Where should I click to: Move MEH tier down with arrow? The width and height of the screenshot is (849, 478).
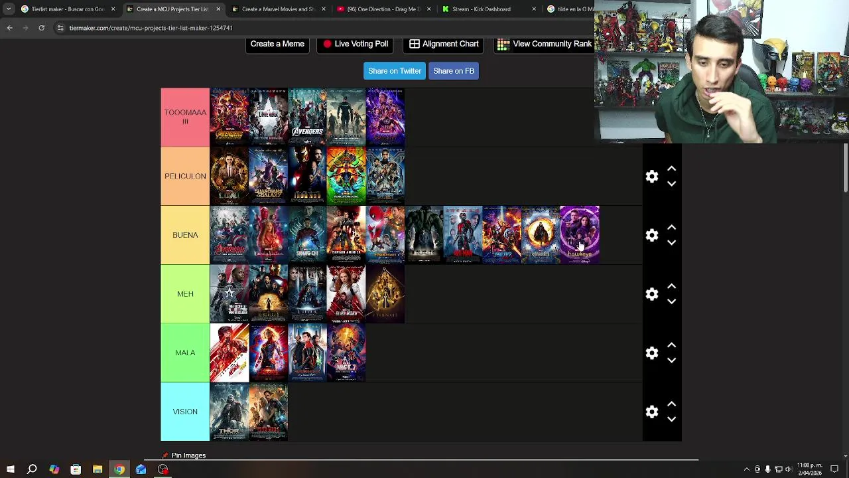[671, 301]
